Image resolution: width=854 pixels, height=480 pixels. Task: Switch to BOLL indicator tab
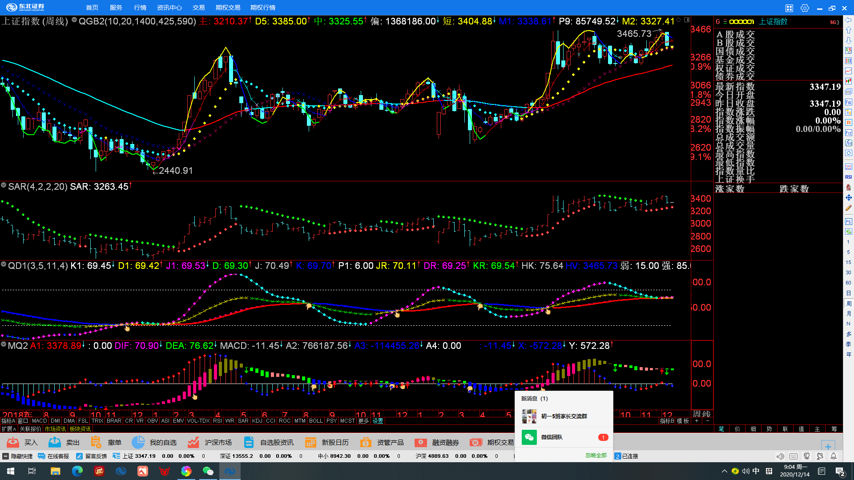click(316, 421)
